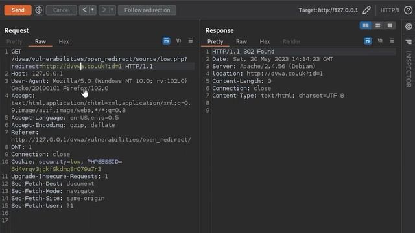Click the DNT: 1 header line
The height and width of the screenshot is (233, 415).
(21, 147)
